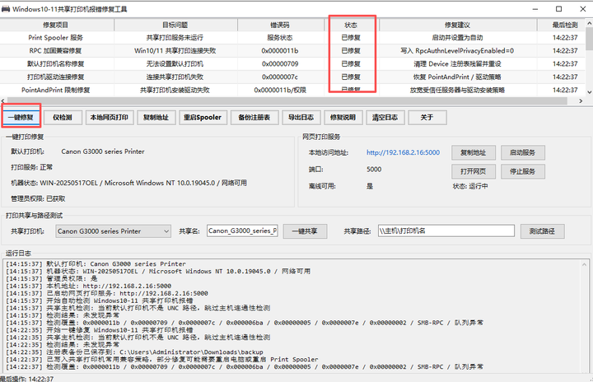Open 本地网页打印
This screenshot has height=382, width=593.
click(x=109, y=117)
